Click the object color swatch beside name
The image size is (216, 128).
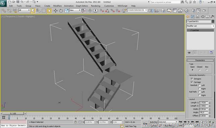(213, 21)
